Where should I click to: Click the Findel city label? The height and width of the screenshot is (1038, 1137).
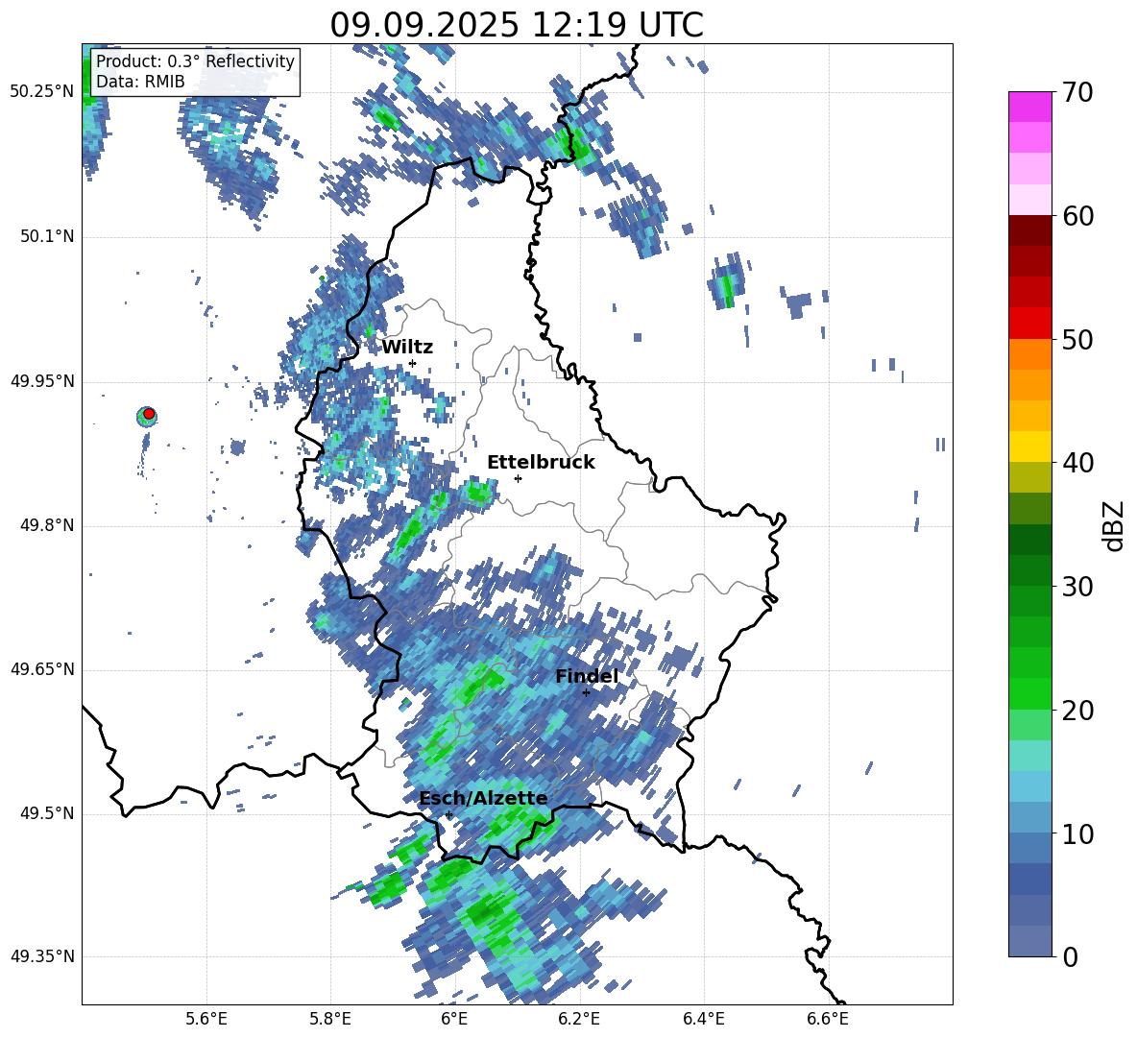click(587, 676)
